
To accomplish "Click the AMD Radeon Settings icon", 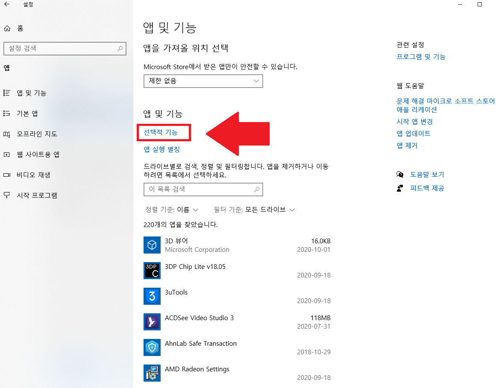I will coord(152,373).
